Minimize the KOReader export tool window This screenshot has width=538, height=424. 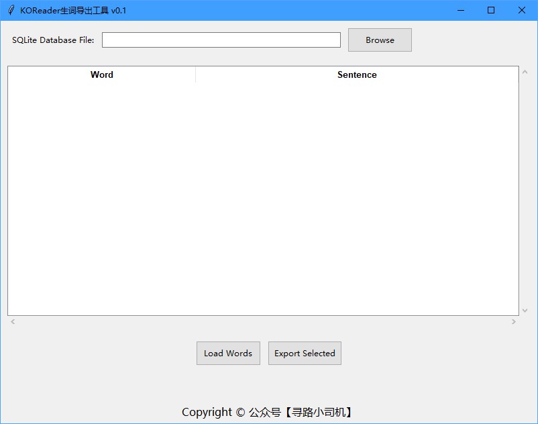click(461, 10)
